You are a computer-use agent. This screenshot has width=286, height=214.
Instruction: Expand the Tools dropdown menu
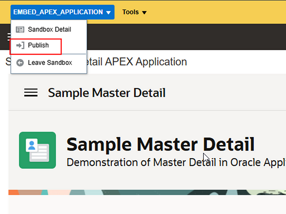tap(134, 12)
